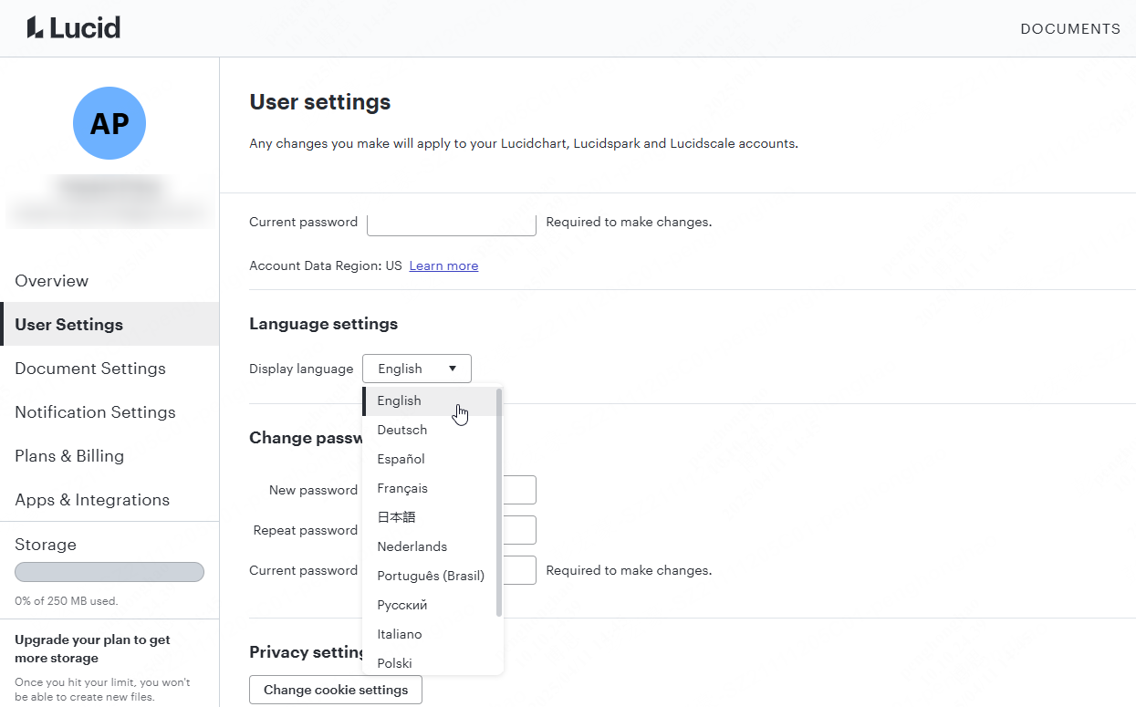The width and height of the screenshot is (1136, 707).
Task: Open Notification Settings
Action: (x=95, y=412)
